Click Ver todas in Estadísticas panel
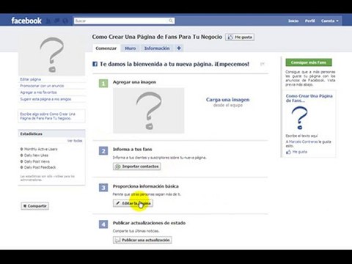The image size is (352, 264). (75, 141)
